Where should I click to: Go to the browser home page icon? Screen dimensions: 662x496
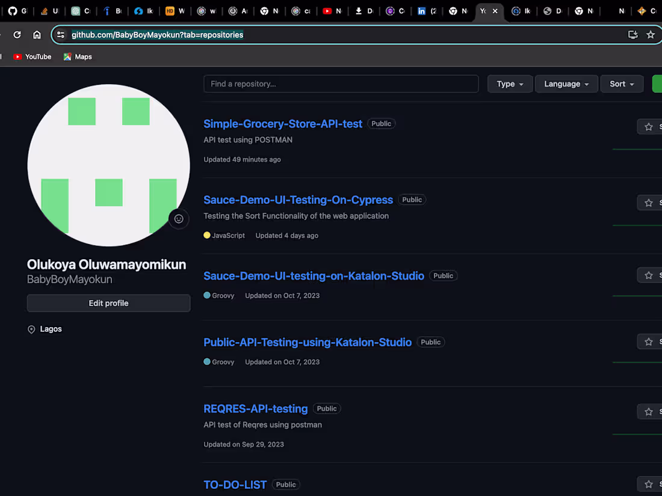37,35
